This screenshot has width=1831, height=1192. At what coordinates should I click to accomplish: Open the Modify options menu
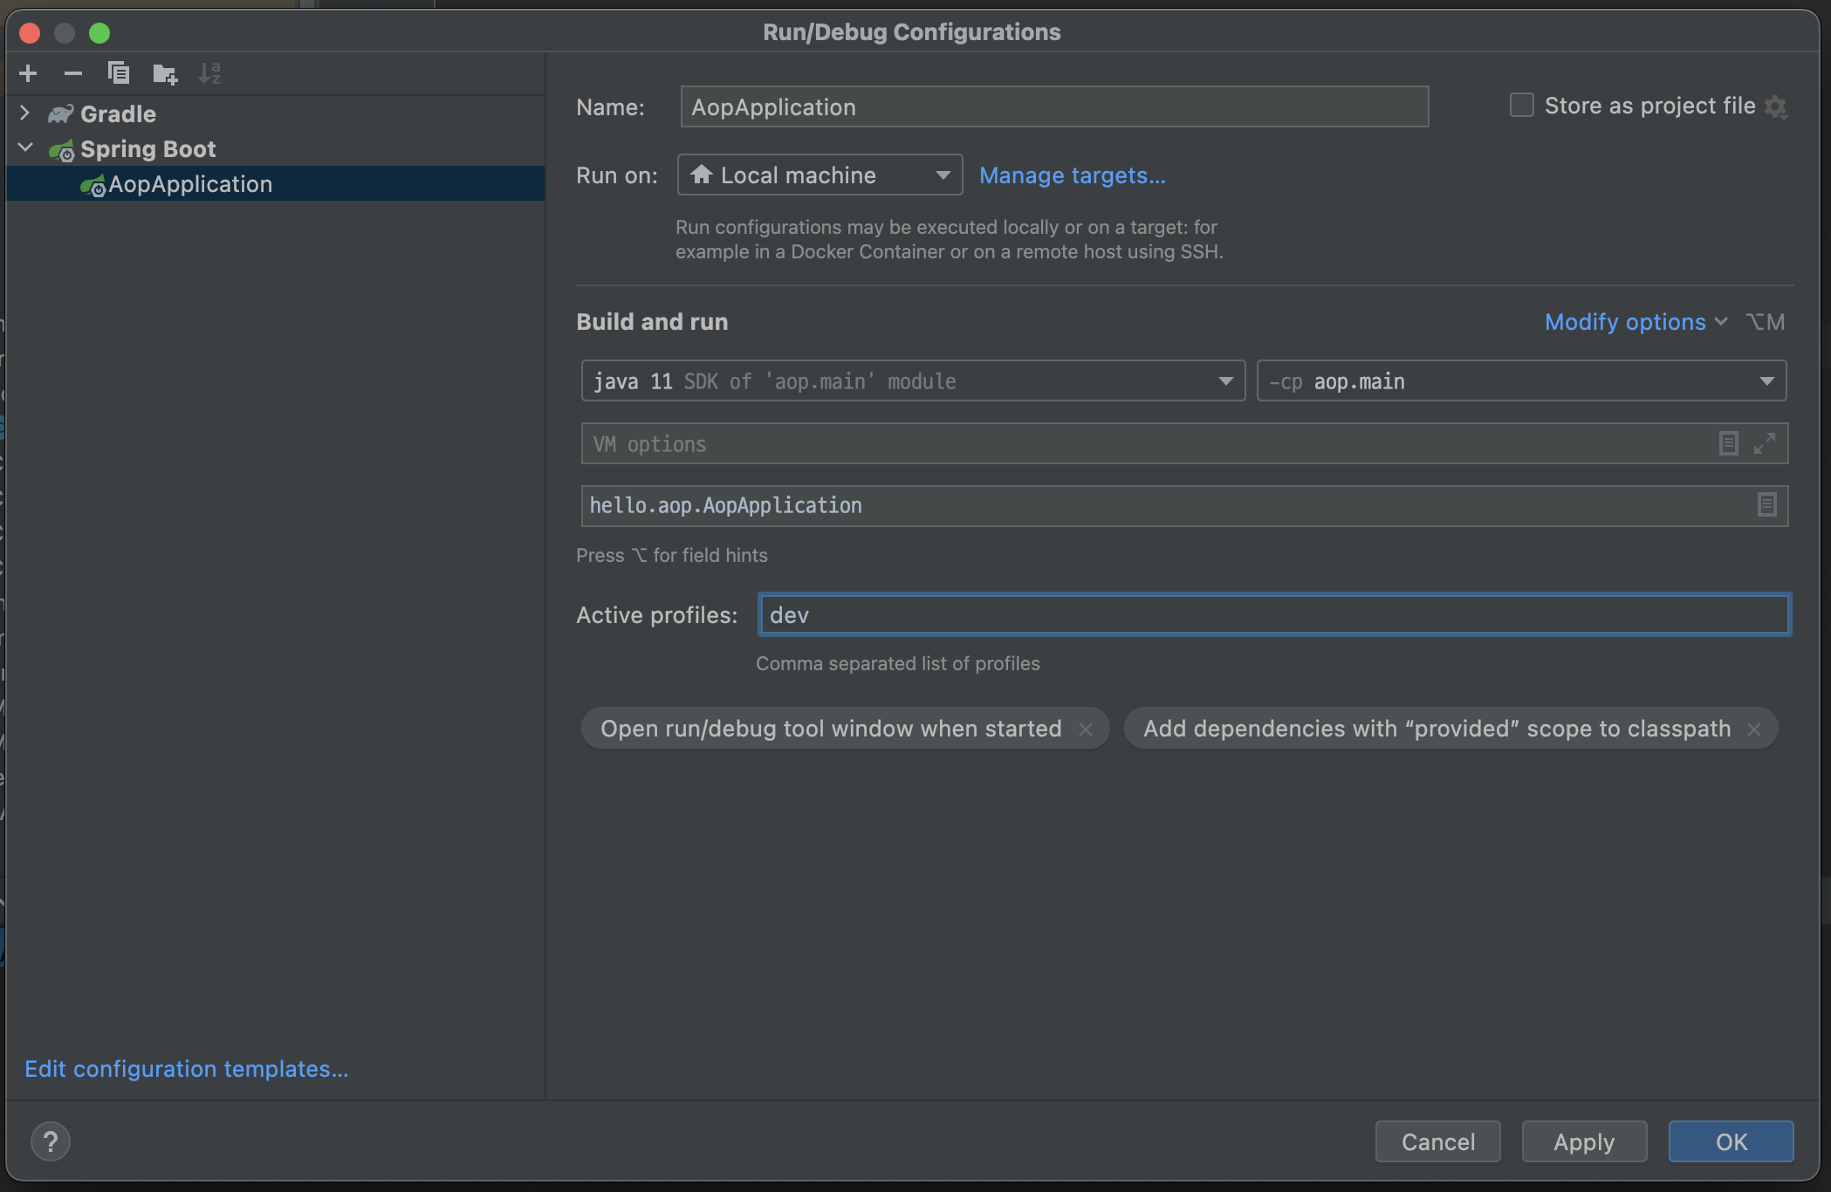(x=1635, y=322)
